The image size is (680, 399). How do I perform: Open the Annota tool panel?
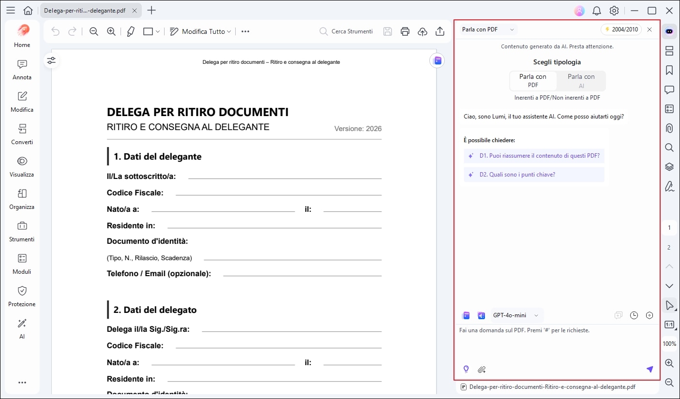point(22,70)
